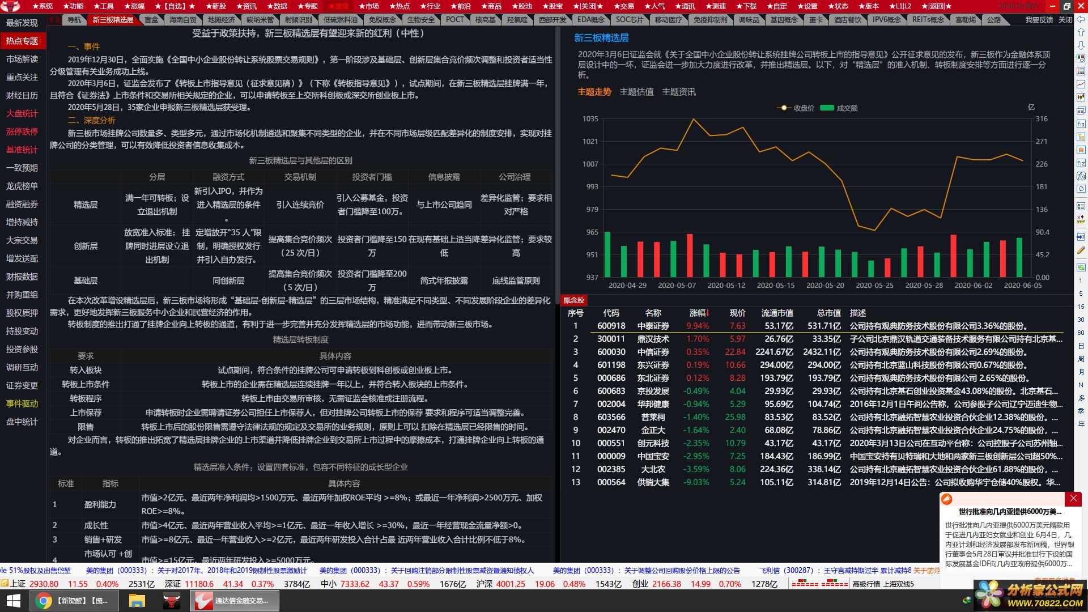Viewport: 1088px width, 612px height.
Task: Open the red line chart icon
Action: [1081, 84]
